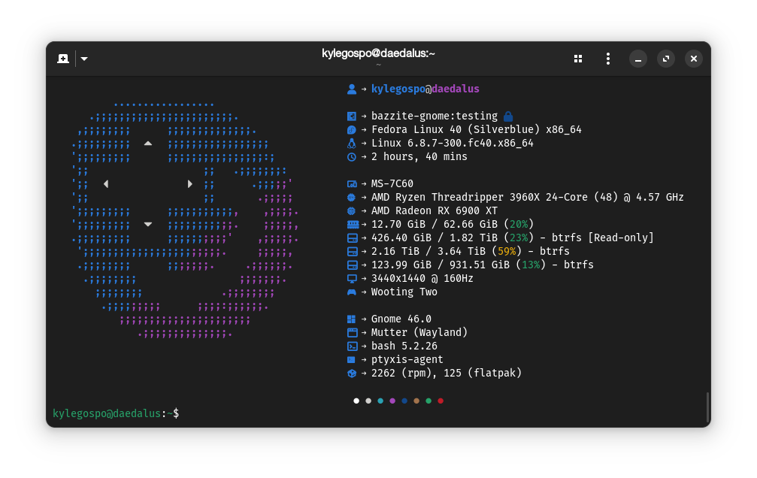
Task: Expand the new tab profile dropdown arrow
Action: pyautogui.click(x=84, y=59)
